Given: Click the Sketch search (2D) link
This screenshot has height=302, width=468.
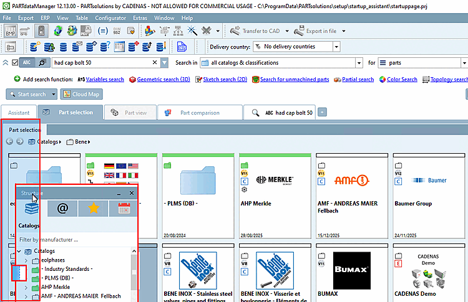Looking at the screenshot, I should 225,80.
